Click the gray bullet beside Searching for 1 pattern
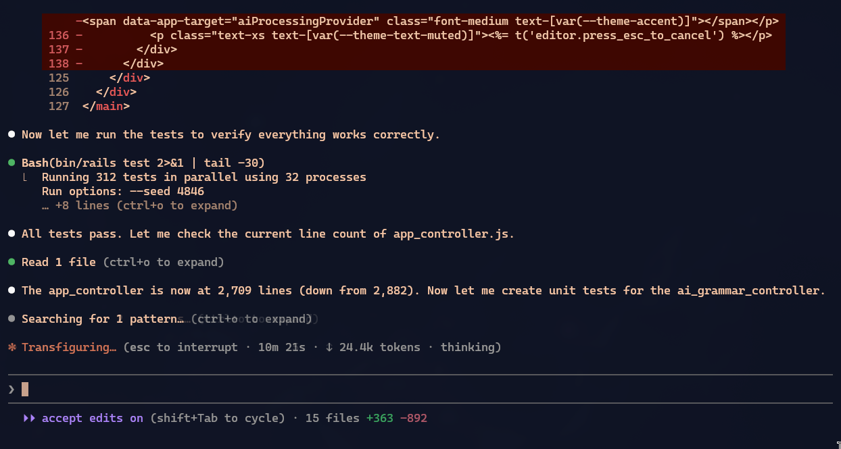The width and height of the screenshot is (841, 449). pos(11,319)
